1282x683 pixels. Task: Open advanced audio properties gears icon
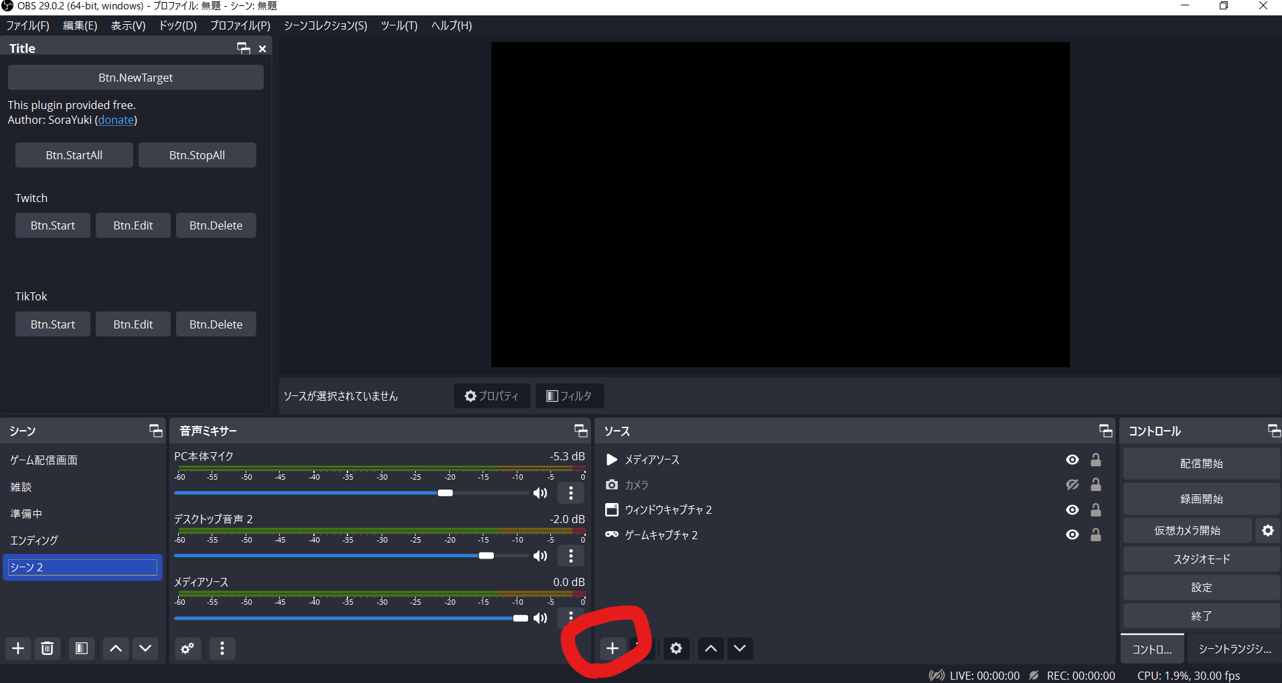[187, 648]
